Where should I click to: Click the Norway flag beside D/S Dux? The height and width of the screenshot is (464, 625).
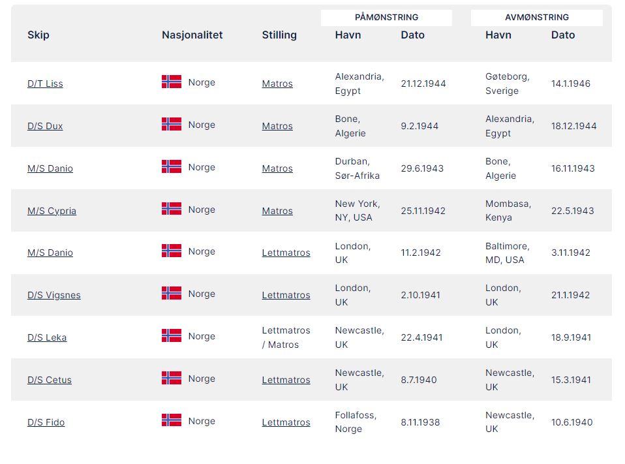[x=172, y=125]
